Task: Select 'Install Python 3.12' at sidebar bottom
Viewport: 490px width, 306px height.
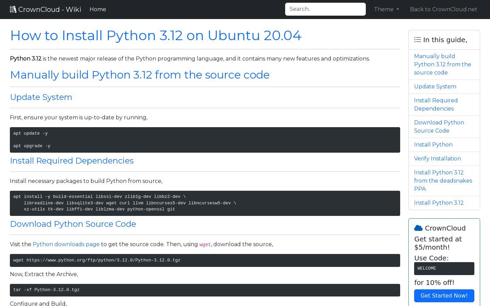Action: (x=439, y=203)
